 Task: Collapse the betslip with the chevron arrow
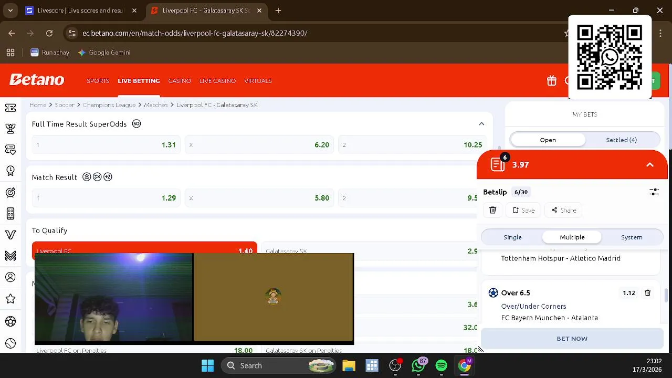pos(650,165)
